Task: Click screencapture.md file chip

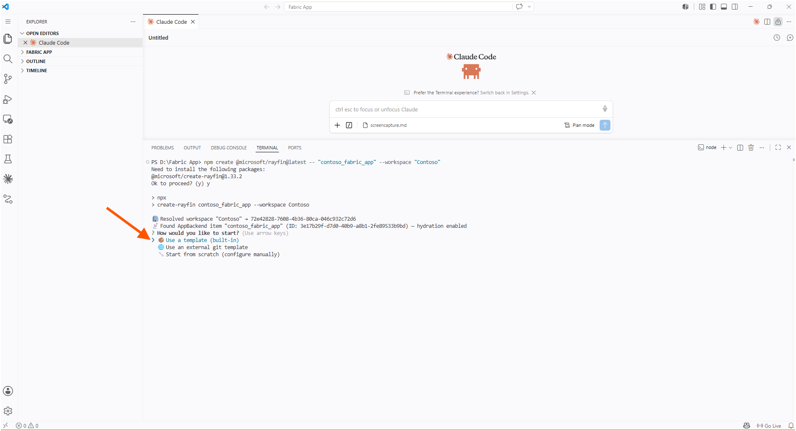Action: click(385, 125)
